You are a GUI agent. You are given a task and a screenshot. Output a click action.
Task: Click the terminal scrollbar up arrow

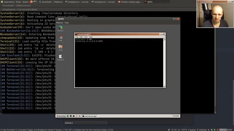(164, 39)
